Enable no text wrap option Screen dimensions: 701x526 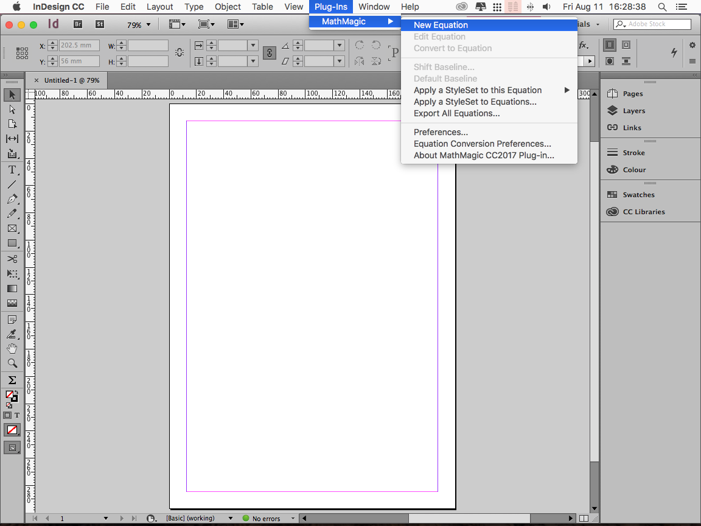[x=609, y=44]
